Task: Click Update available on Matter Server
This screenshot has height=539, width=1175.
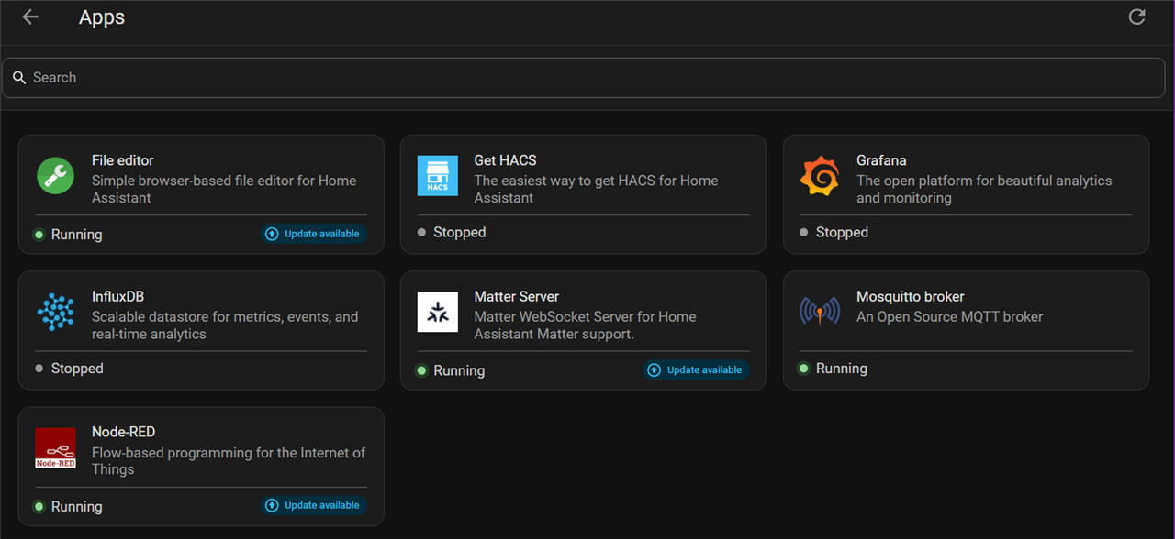Action: [x=695, y=369]
